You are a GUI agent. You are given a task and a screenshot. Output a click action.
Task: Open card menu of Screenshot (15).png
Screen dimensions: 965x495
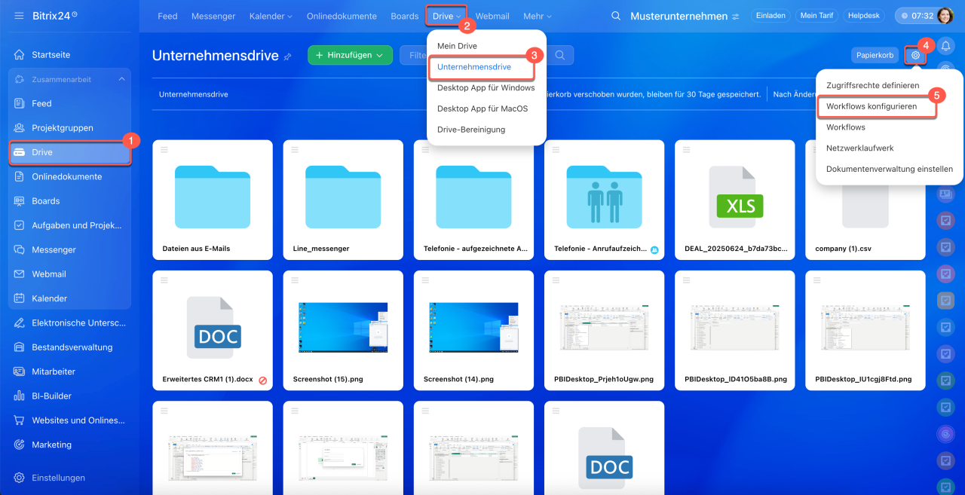[x=294, y=280]
